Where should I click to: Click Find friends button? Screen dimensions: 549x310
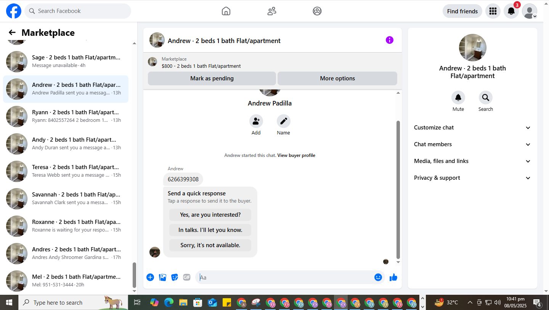pyautogui.click(x=462, y=11)
